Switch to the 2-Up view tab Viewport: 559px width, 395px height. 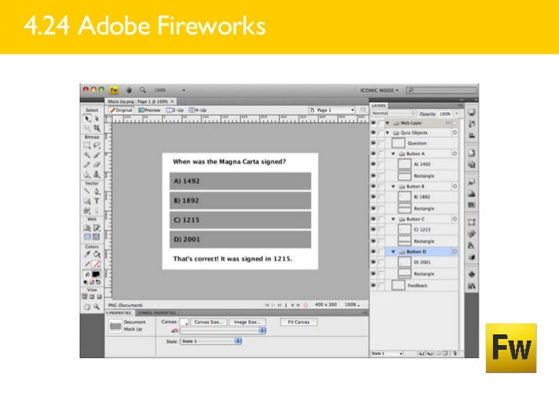175,110
